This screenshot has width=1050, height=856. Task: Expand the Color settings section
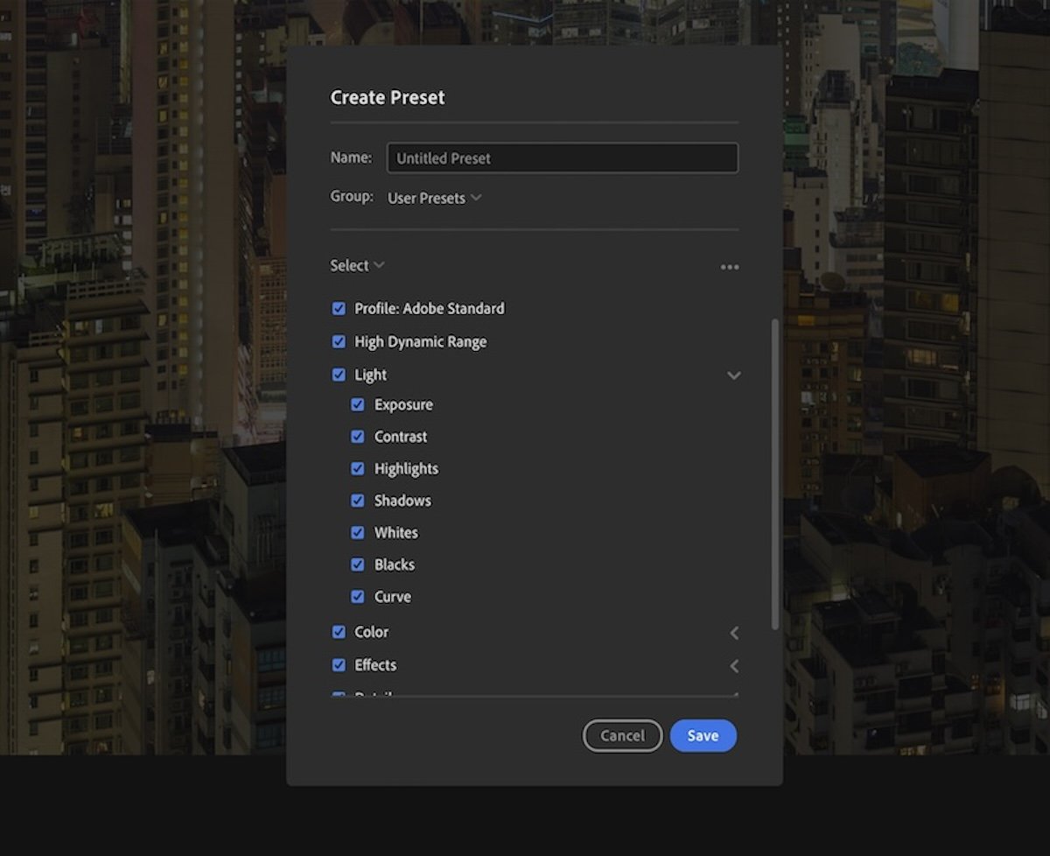pyautogui.click(x=734, y=632)
